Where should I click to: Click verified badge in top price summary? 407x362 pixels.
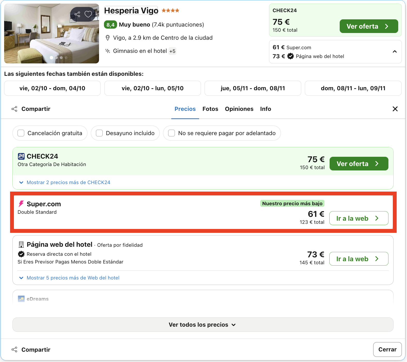[x=290, y=56]
